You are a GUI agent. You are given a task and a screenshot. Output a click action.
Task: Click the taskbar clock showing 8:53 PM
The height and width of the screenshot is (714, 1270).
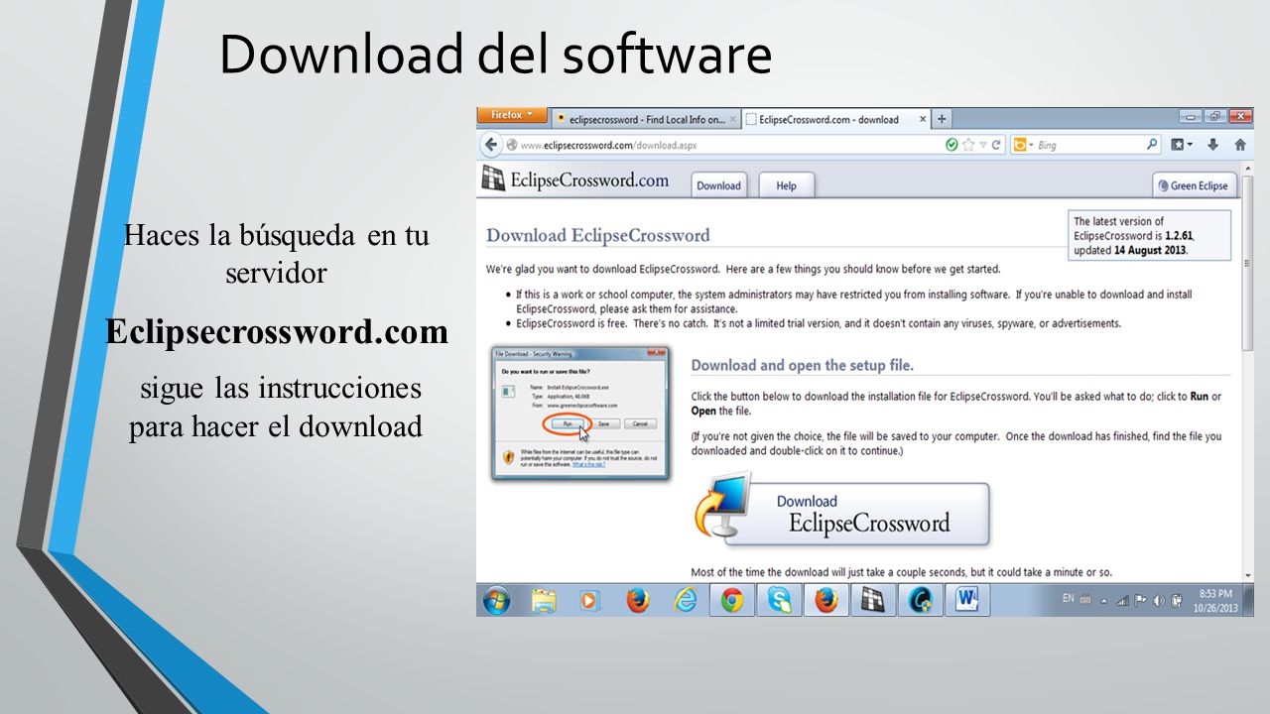(x=1215, y=600)
